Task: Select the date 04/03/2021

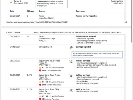Action: (15, 37)
